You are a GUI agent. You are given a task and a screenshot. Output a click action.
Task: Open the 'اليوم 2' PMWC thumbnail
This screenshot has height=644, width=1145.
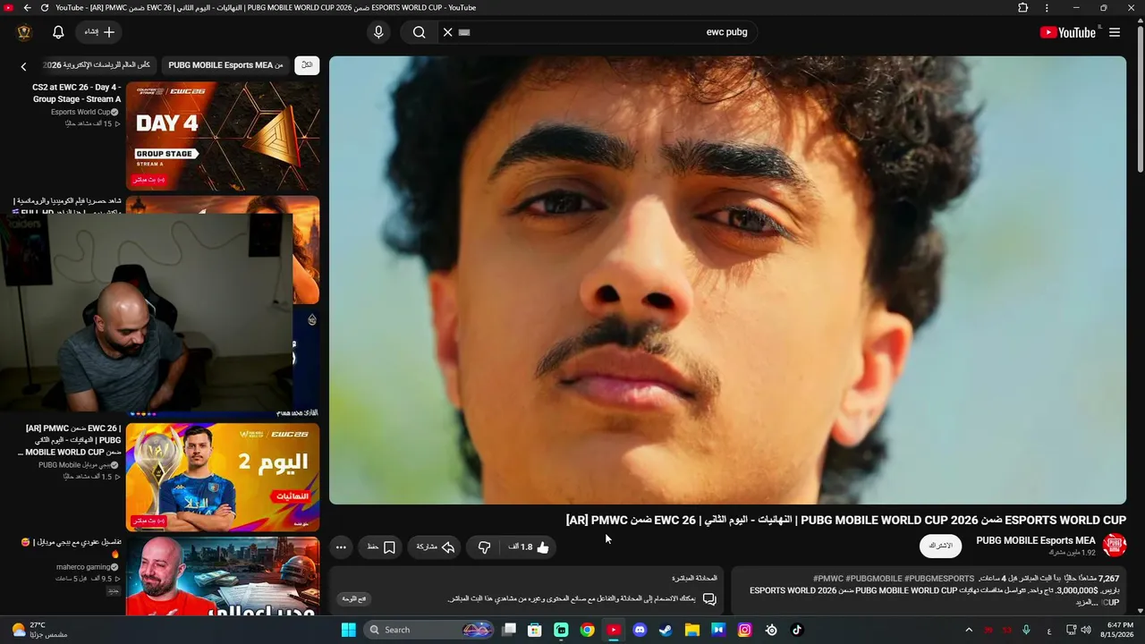(x=223, y=478)
